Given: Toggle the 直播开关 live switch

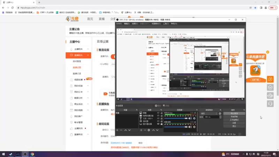Looking at the screenshot, I should pyautogui.click(x=113, y=57).
